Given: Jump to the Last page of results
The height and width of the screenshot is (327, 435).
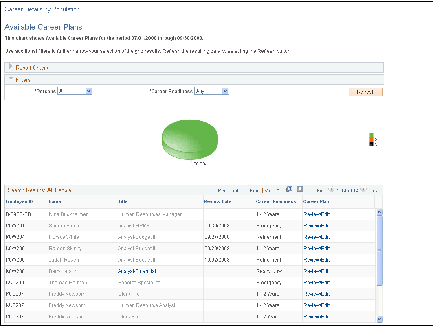Looking at the screenshot, I should tap(374, 190).
